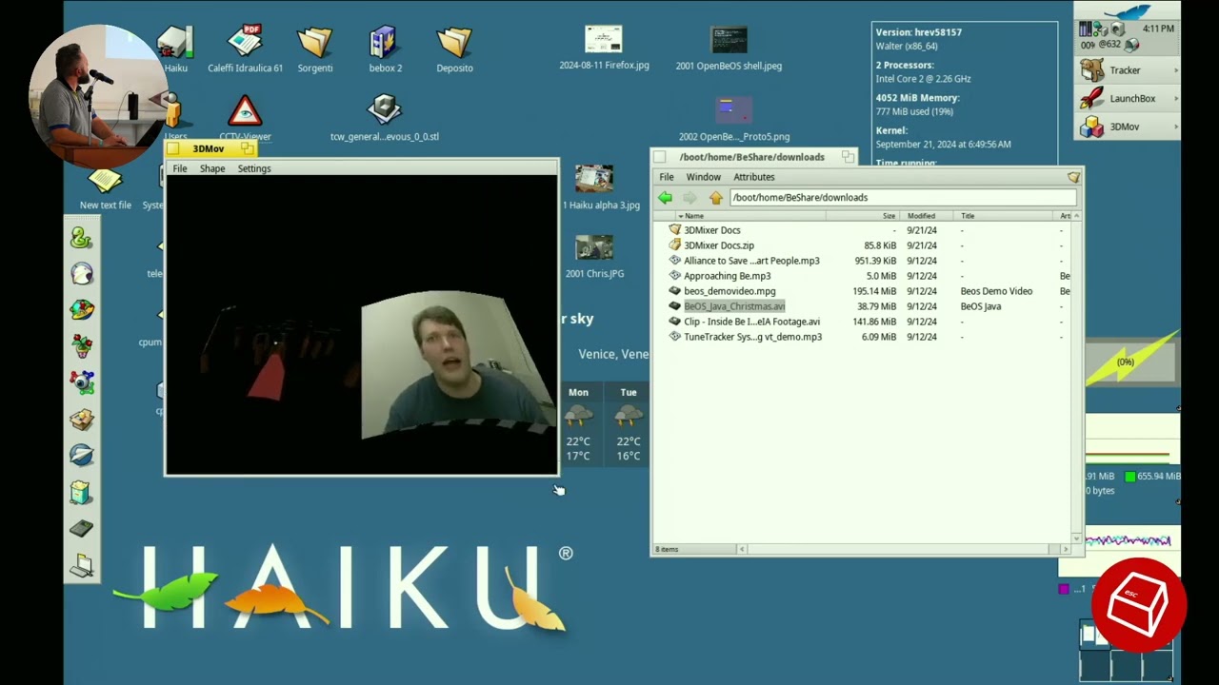Open the CCTV-Viewer warning triangle icon

(245, 111)
